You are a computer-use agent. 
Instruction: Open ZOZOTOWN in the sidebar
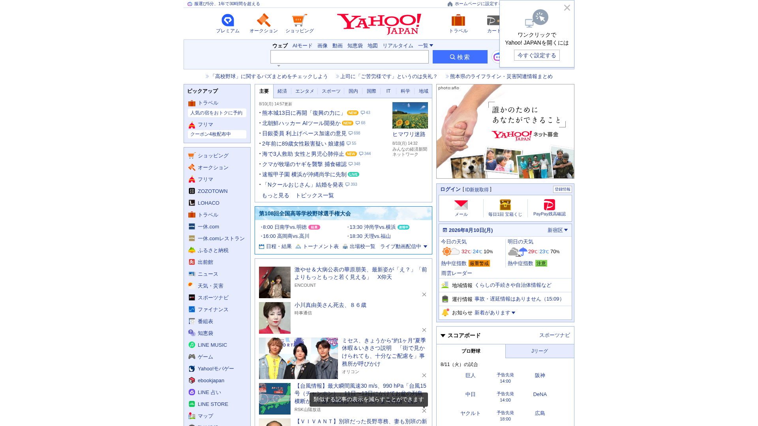(x=213, y=191)
